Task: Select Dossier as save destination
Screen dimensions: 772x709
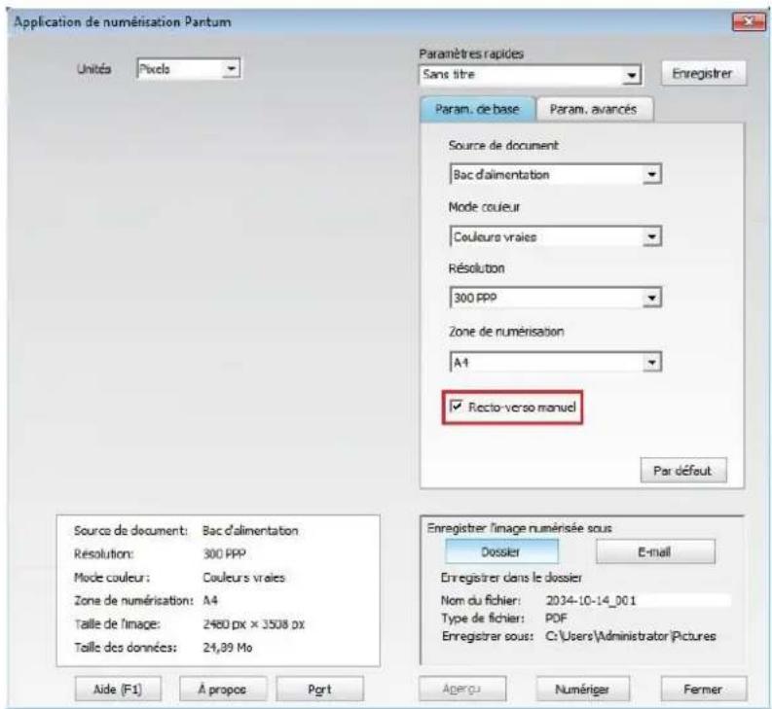Action: point(501,551)
